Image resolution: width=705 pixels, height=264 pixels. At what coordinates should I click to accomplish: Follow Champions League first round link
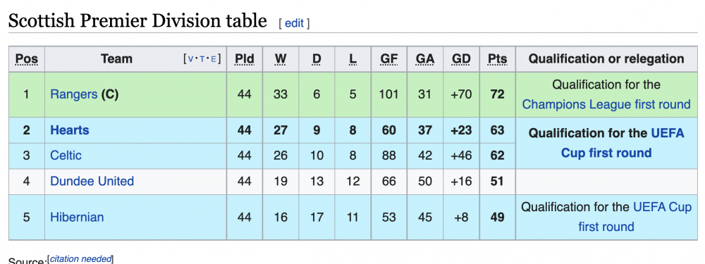click(606, 105)
